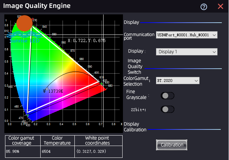The image size is (229, 160).
Task: Click the Color gamut coverage column header
Action: (23, 141)
